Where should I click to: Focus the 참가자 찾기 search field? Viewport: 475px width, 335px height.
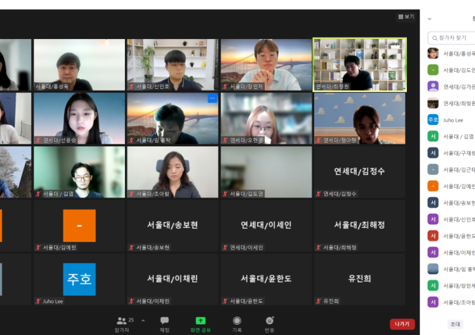(x=451, y=38)
